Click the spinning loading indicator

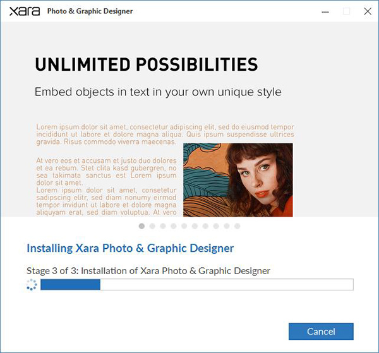32,285
